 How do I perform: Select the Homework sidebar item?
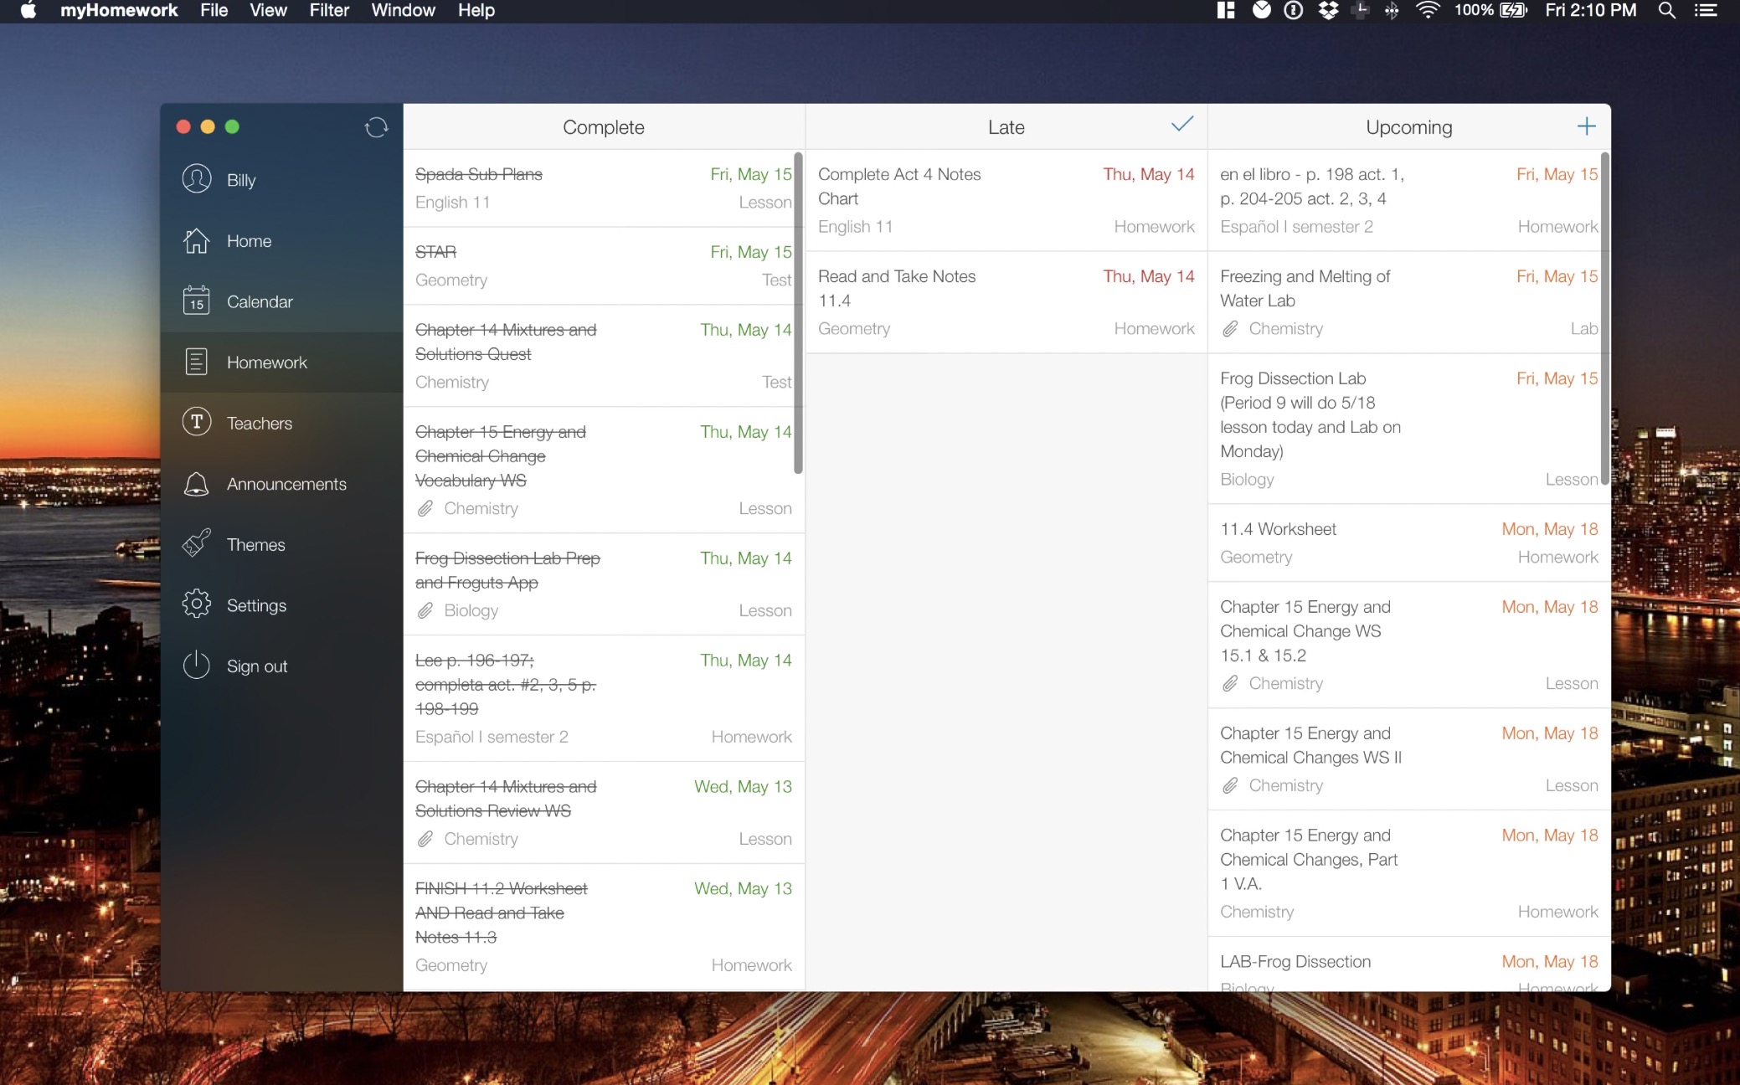coord(266,362)
